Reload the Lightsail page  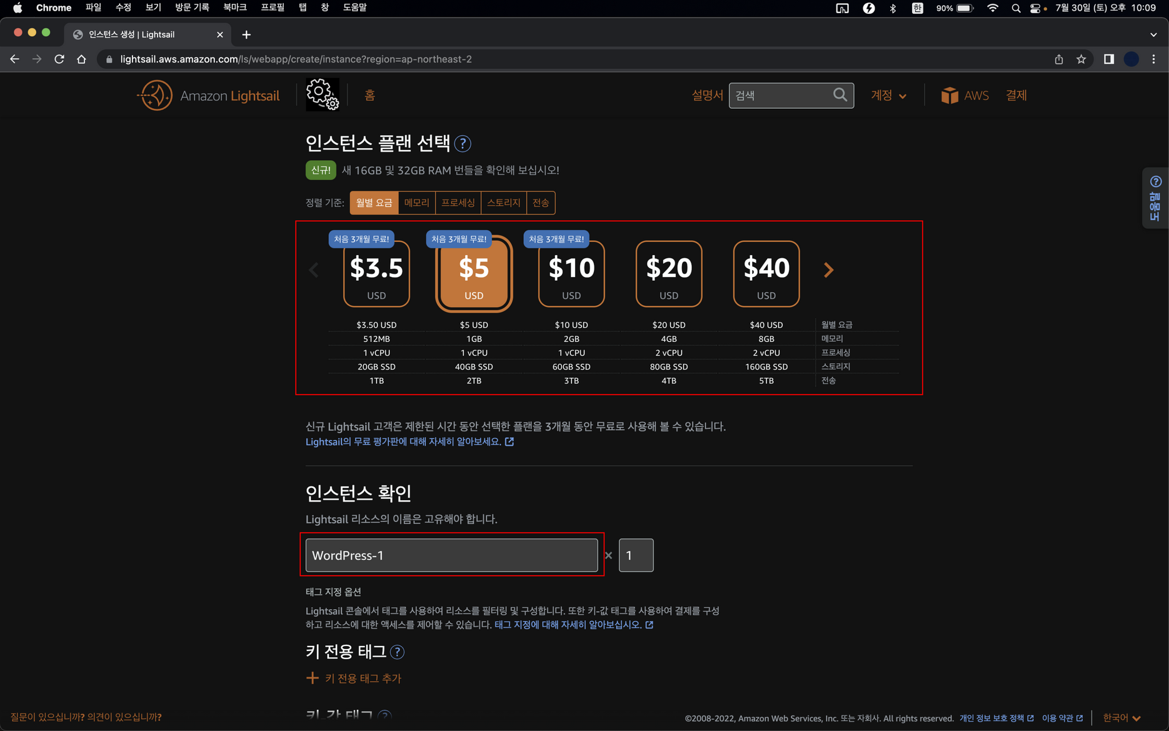coord(59,59)
